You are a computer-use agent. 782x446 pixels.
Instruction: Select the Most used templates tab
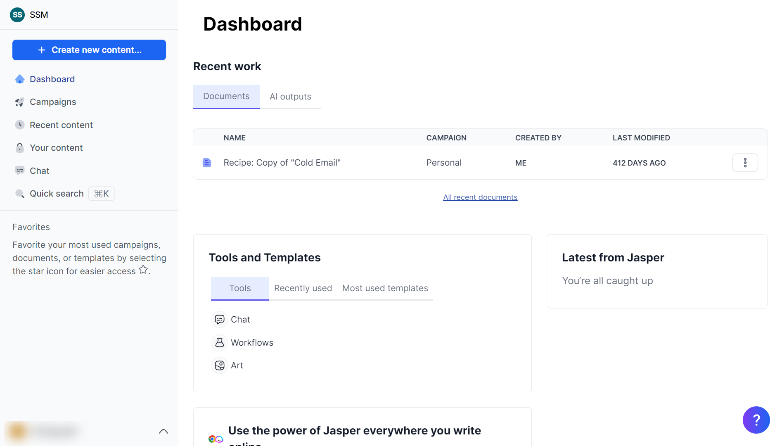click(x=385, y=288)
